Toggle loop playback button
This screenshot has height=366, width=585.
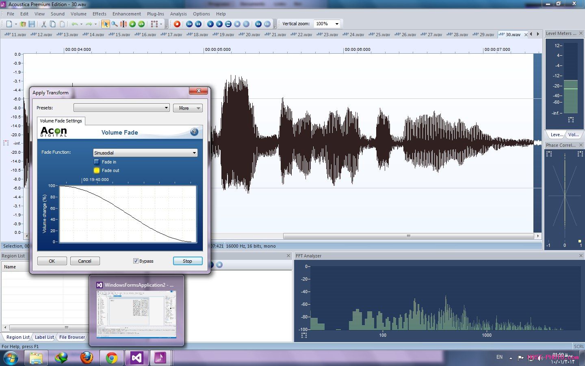coord(228,24)
